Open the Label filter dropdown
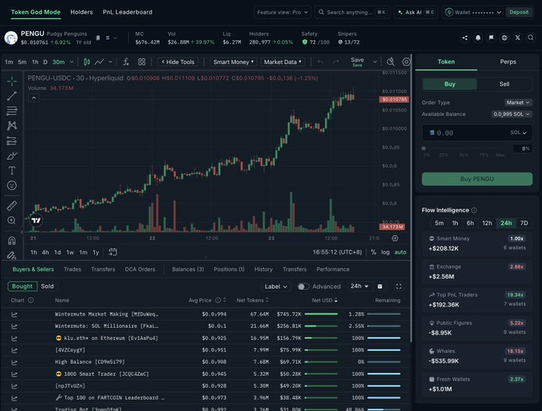This screenshot has width=542, height=411. [x=276, y=287]
